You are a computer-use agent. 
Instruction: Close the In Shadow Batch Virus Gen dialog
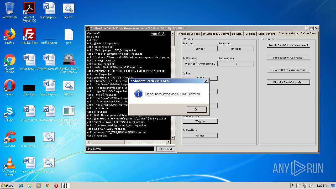click(x=206, y=81)
